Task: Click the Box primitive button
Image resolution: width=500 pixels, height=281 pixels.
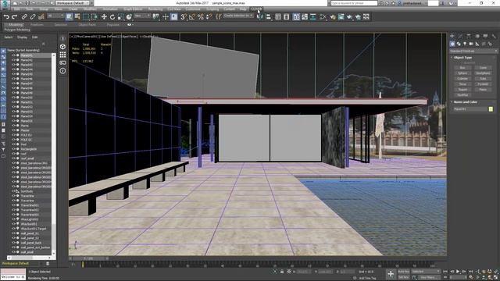Action: coord(462,68)
